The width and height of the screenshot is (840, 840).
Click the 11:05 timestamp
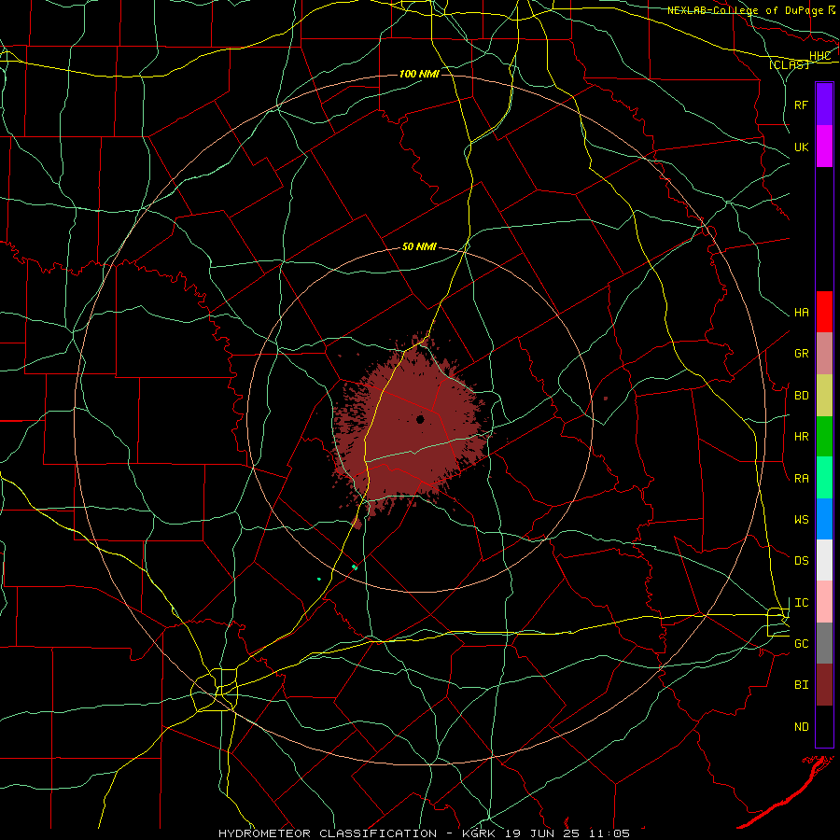click(x=609, y=833)
